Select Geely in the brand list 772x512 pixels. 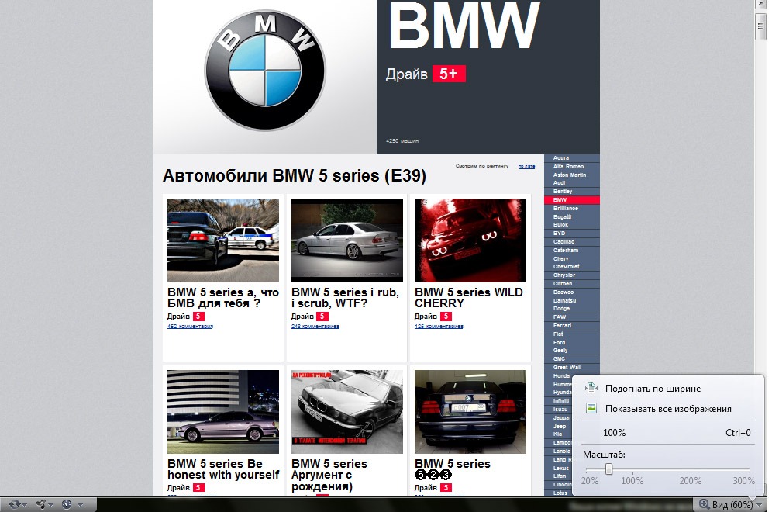coord(560,351)
